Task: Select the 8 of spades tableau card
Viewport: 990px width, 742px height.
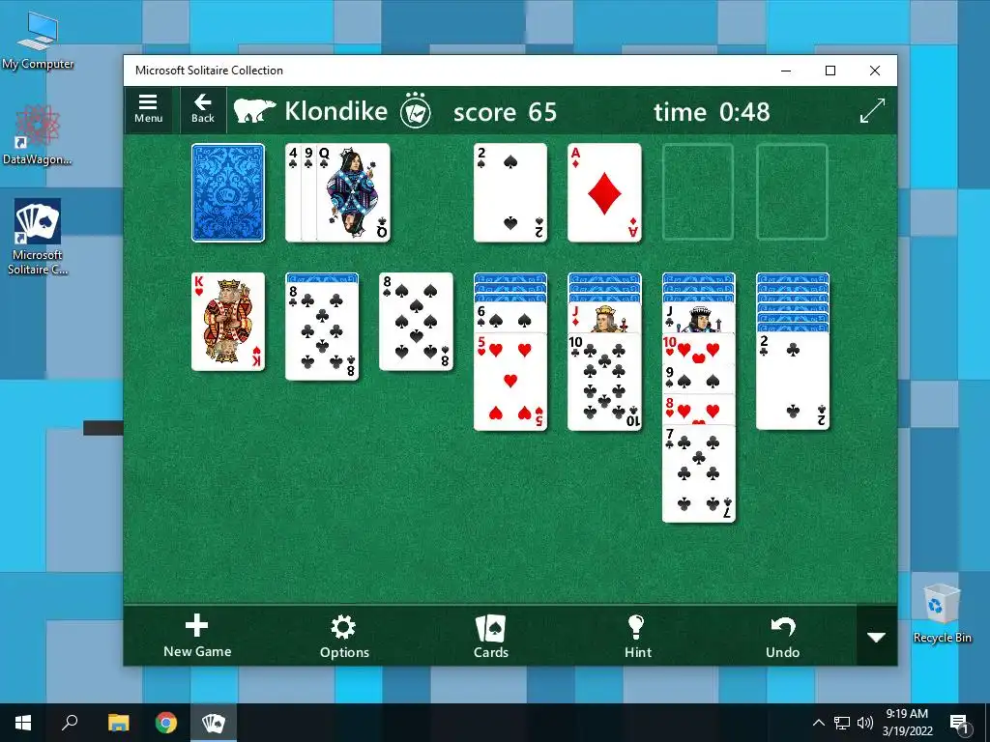Action: coord(416,321)
